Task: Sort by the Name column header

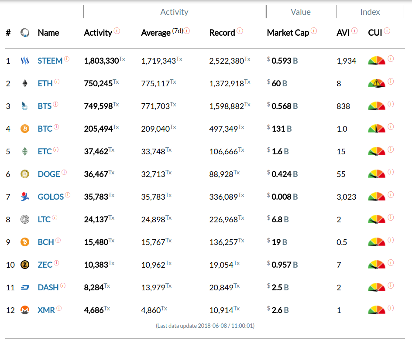Action: (48, 33)
